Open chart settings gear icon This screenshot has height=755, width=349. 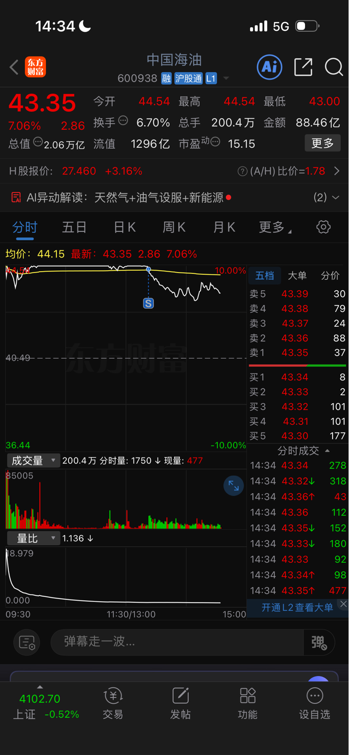324,227
